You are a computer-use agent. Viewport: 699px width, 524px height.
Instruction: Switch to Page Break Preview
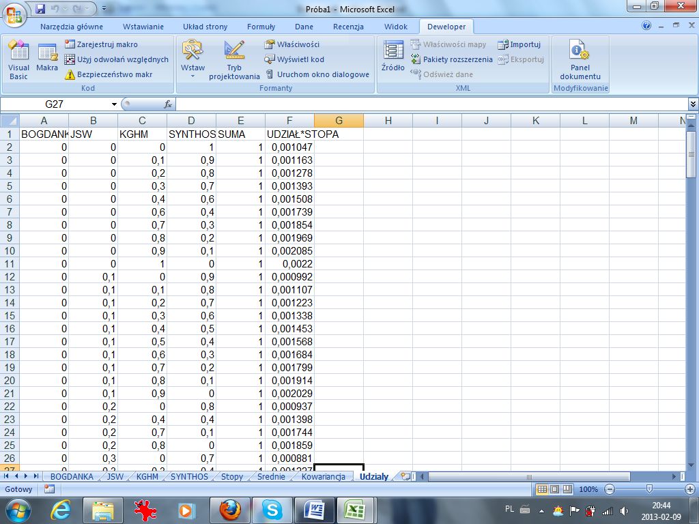pos(567,489)
